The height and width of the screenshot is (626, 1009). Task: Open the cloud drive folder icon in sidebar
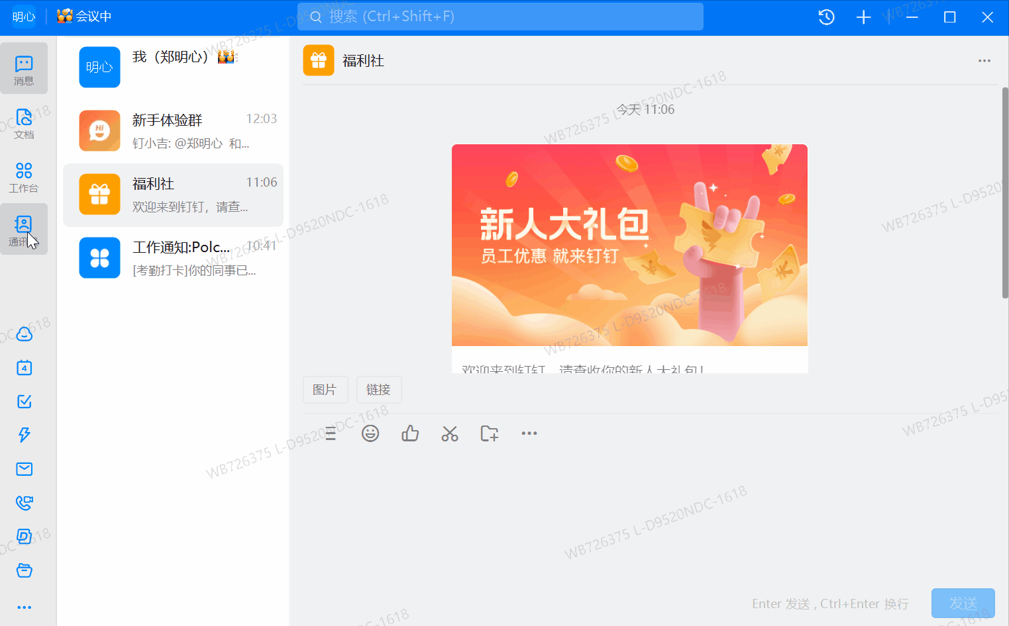[x=25, y=570]
